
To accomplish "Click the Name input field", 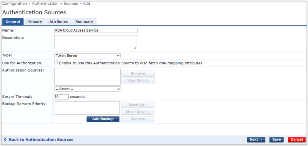I will tap(96, 30).
